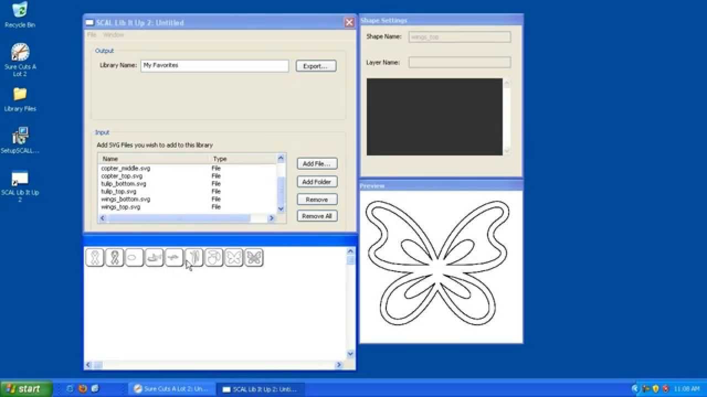Click file list horizontal scroll left arrow
Viewport: 707px width, 397px height.
(103, 218)
